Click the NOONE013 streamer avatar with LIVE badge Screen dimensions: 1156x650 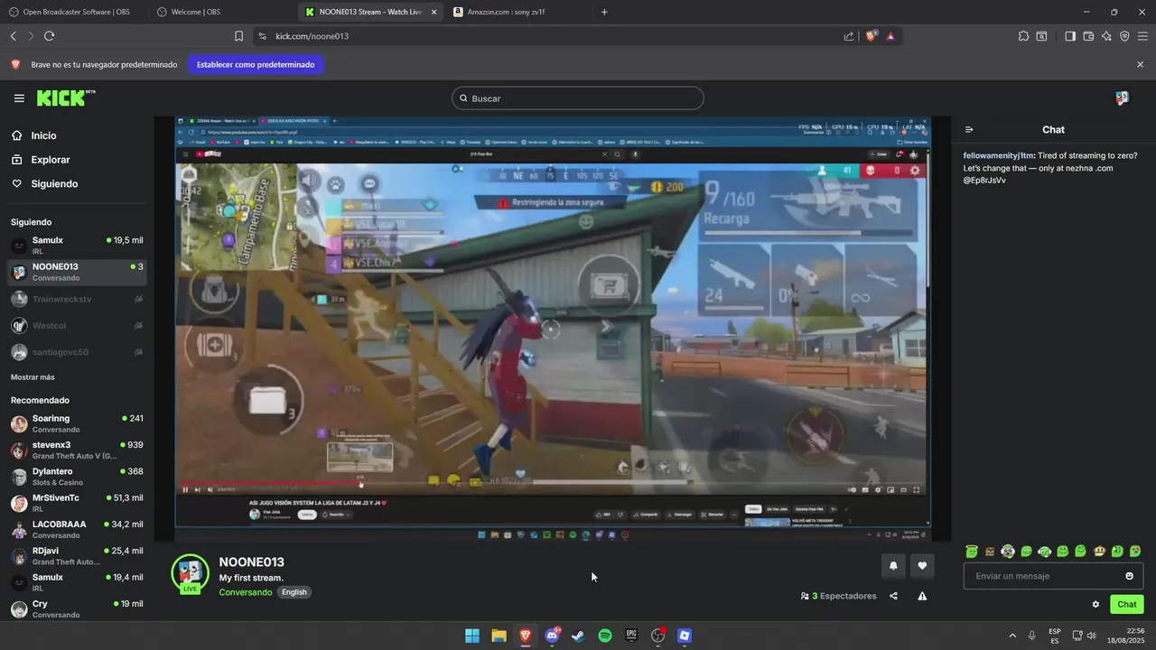pyautogui.click(x=190, y=574)
